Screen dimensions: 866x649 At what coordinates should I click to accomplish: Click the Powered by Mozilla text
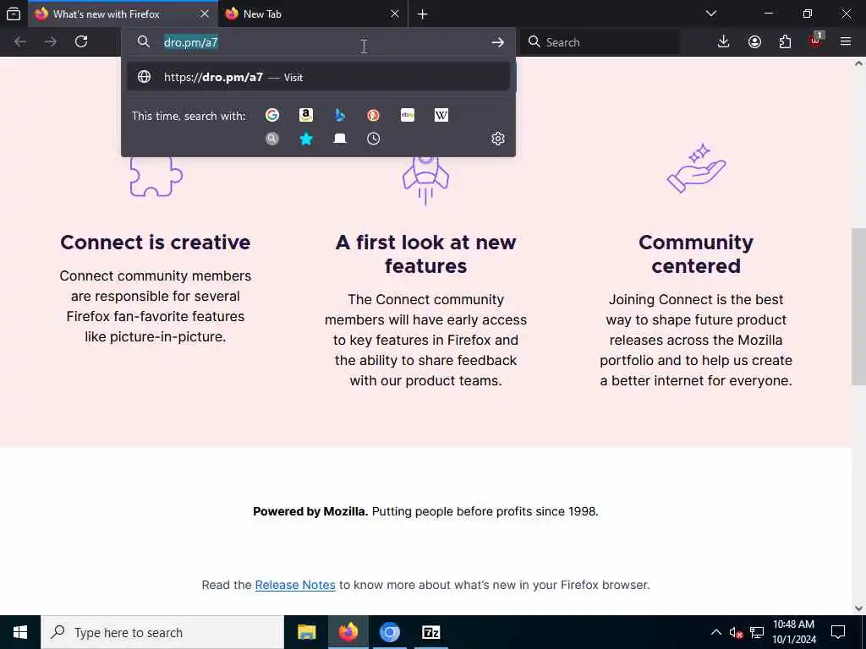click(x=310, y=511)
